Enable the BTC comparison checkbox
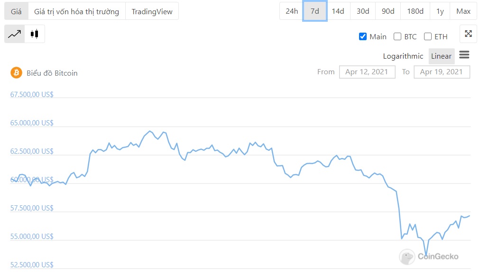Screen dimensions: 480x272 click(x=397, y=36)
